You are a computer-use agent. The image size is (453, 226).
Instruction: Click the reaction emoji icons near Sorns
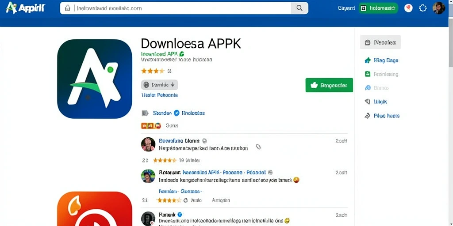point(151,126)
